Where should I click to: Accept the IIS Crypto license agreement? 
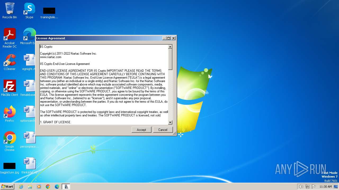click(x=141, y=130)
